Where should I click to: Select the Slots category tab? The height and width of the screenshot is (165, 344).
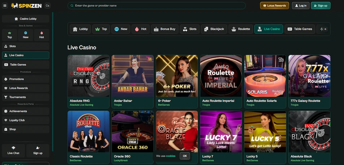[190, 29]
